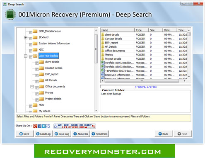Collapse the Last Year Backup tree node
205x158 pixels.
pos(26,56)
